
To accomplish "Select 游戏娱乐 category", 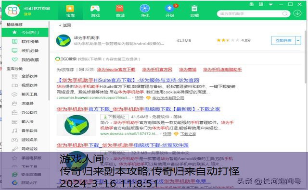I will pos(25,140).
